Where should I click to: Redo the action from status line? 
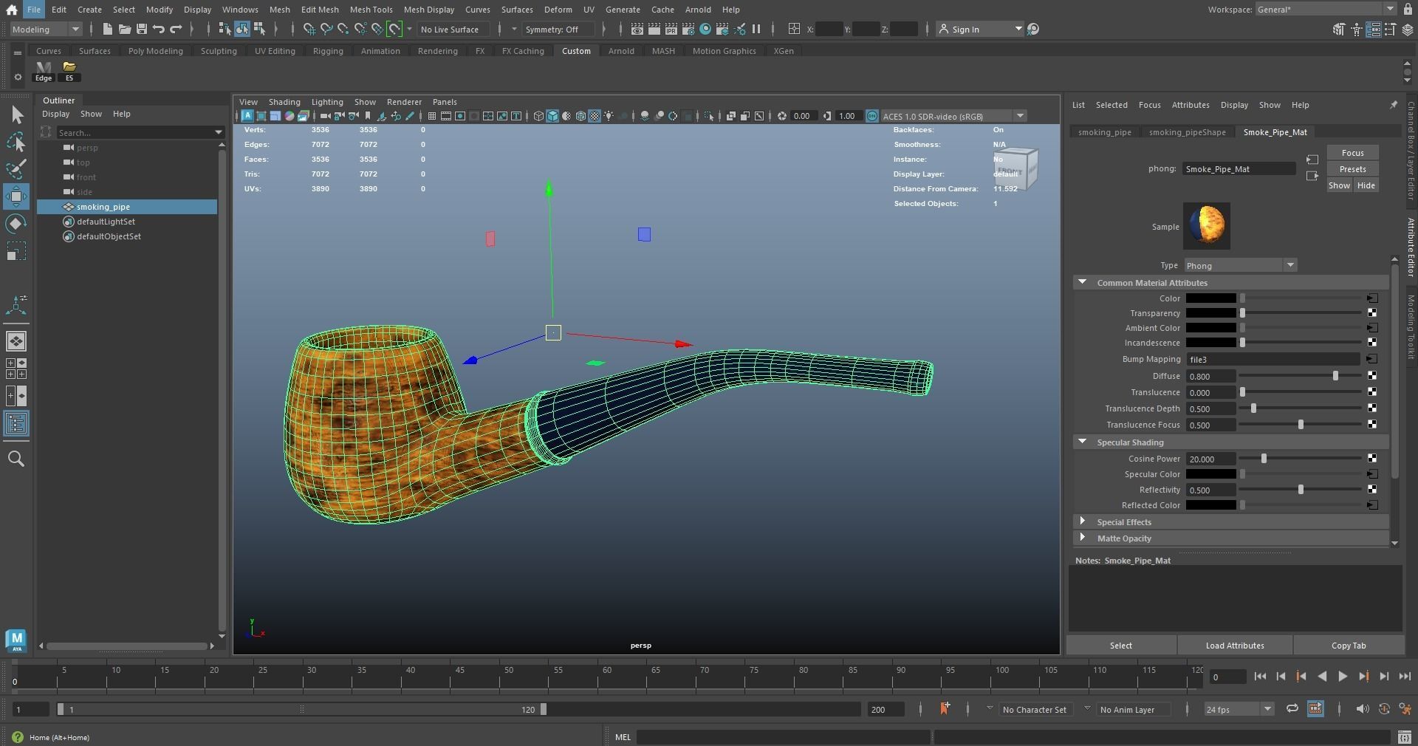click(176, 30)
